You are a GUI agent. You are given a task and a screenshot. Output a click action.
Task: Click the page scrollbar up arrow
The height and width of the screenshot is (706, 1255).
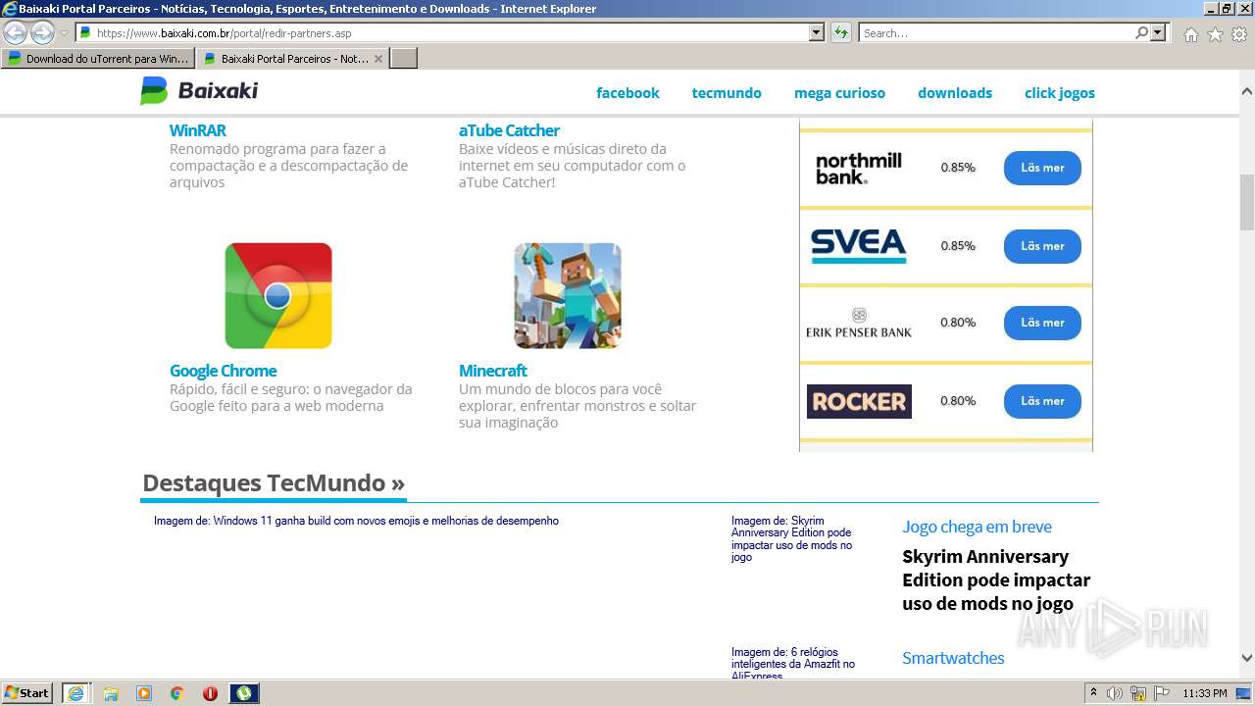(x=1246, y=91)
